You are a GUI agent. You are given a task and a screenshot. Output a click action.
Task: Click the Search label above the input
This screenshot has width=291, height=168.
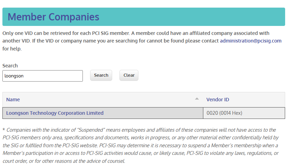click(10, 66)
